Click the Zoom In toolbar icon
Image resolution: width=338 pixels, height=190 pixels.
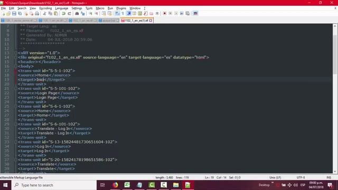pos(90,13)
